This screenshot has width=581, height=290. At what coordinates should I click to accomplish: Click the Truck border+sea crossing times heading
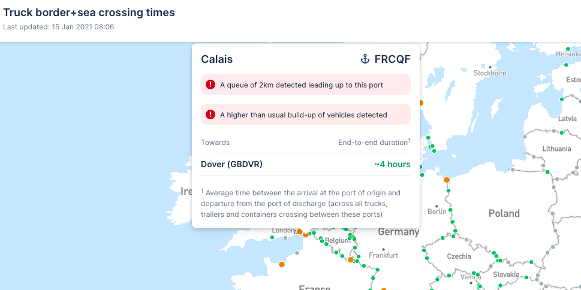click(89, 12)
